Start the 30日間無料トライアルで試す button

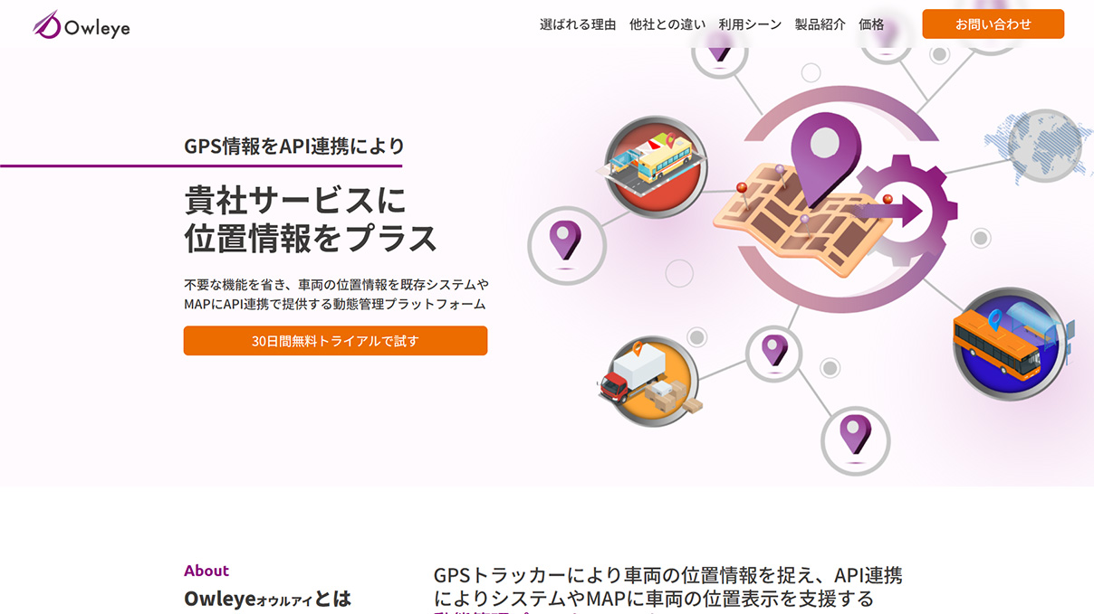pyautogui.click(x=335, y=341)
